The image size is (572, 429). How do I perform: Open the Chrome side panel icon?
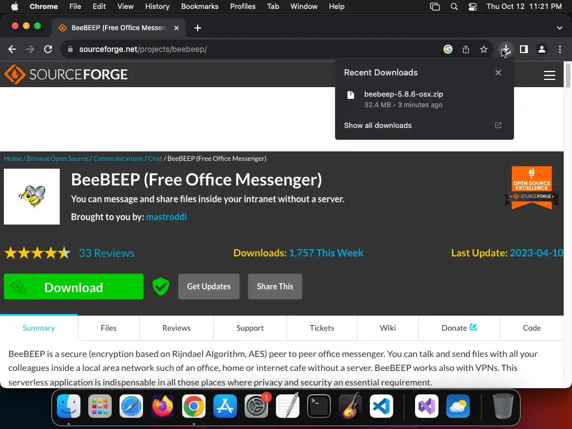coord(524,49)
